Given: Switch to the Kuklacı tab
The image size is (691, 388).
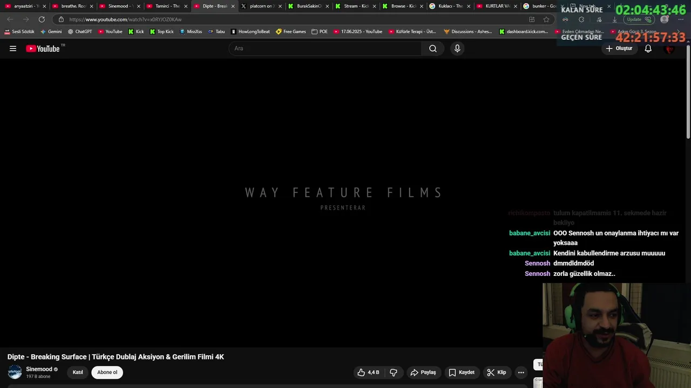Looking at the screenshot, I should point(449,6).
